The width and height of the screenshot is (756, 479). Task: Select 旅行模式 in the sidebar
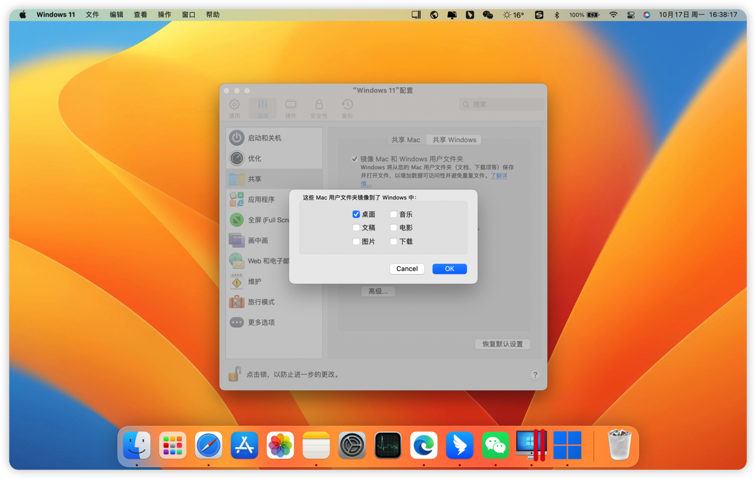click(x=274, y=302)
